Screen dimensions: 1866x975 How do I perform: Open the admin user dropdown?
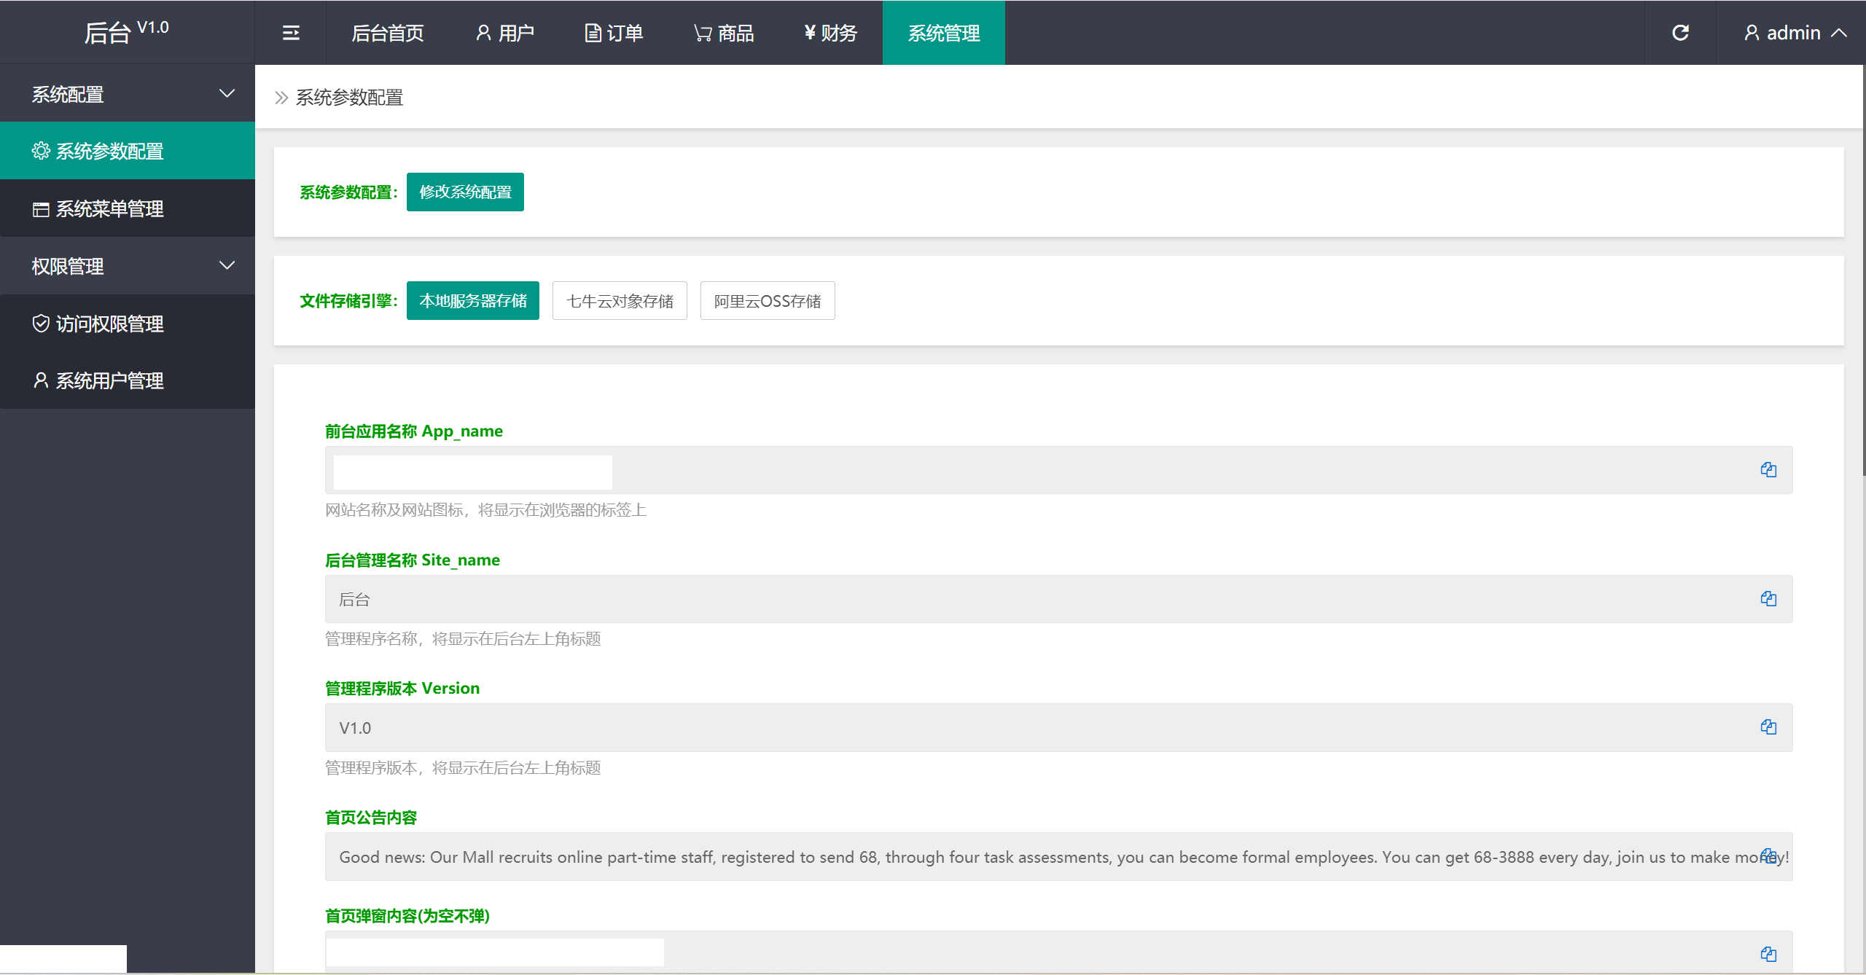(1793, 33)
